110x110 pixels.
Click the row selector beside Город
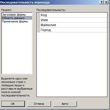(x=38, y=30)
